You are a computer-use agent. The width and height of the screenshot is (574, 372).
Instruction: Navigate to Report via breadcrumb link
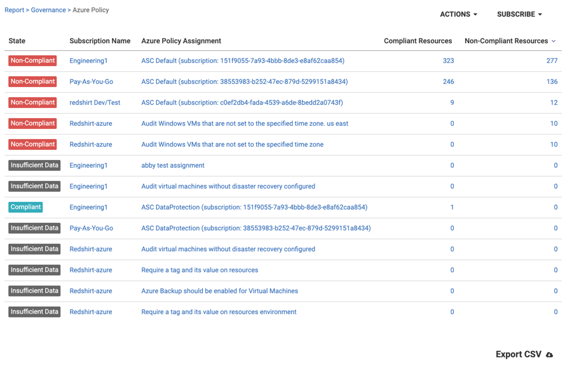[x=15, y=10]
